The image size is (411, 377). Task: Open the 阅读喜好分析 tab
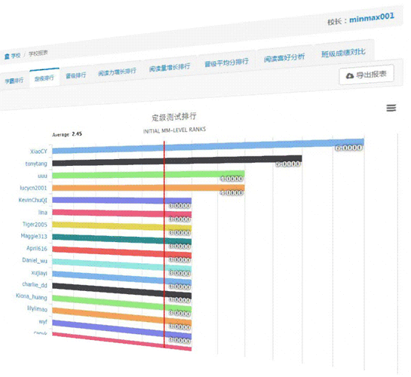[x=284, y=57]
